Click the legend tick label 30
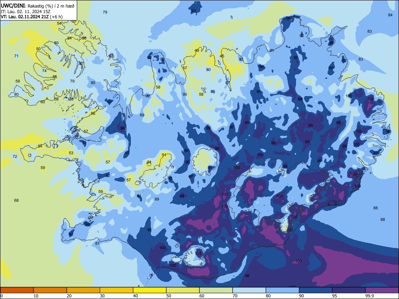 tap(102, 296)
